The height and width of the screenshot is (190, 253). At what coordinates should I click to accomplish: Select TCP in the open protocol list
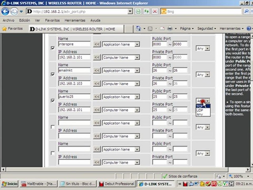[203, 106]
